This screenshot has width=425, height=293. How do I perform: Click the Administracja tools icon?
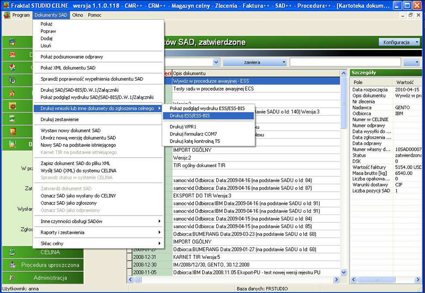12,278
